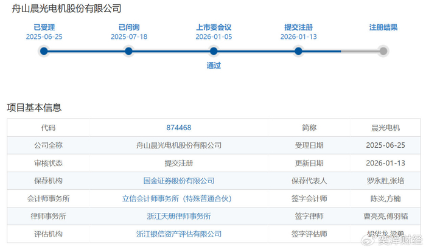Click the 曹亮亮,傅羽韬 lawyers cell
The width and height of the screenshot is (426, 250).
tap(385, 217)
